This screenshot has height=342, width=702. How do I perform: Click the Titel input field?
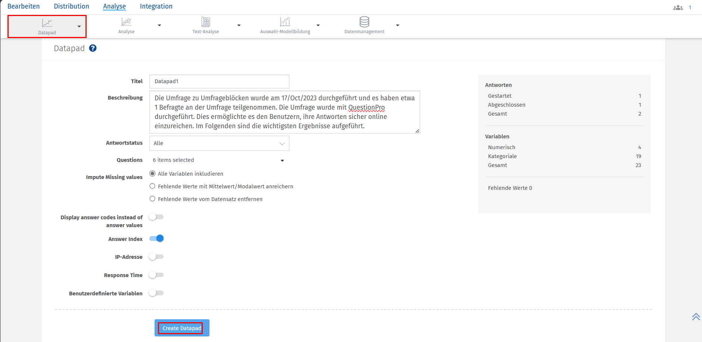pos(219,81)
